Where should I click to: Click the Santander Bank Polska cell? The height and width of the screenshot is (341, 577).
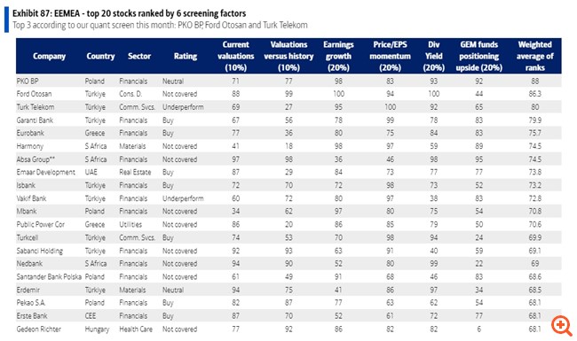click(49, 276)
